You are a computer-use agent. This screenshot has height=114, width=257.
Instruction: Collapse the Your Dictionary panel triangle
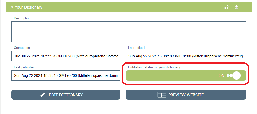pyautogui.click(x=12, y=7)
